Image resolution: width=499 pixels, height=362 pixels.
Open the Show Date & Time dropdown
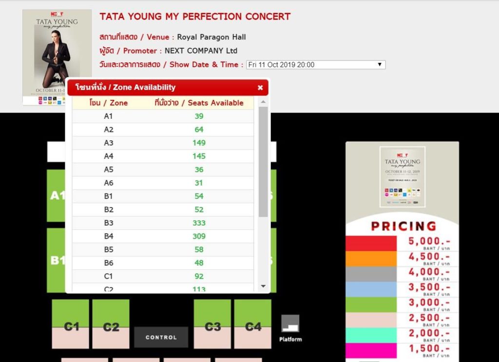coord(316,65)
